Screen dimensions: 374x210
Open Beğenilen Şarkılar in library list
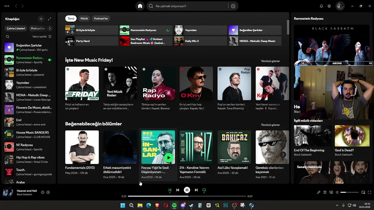pos(28,47)
